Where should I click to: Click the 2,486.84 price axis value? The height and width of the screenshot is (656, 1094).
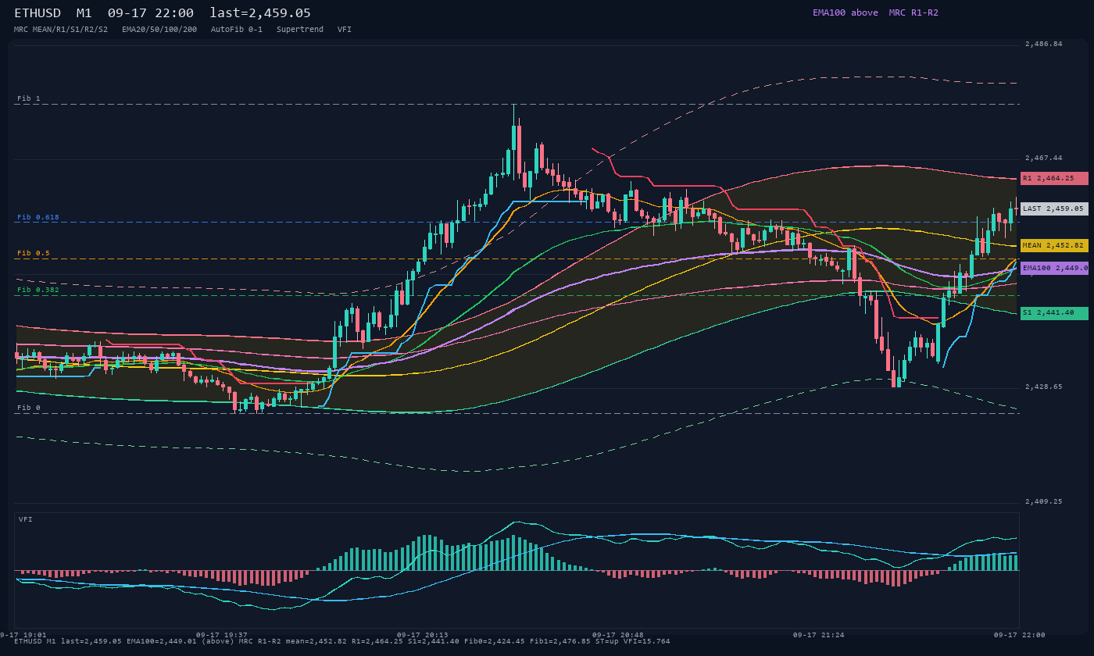1044,44
